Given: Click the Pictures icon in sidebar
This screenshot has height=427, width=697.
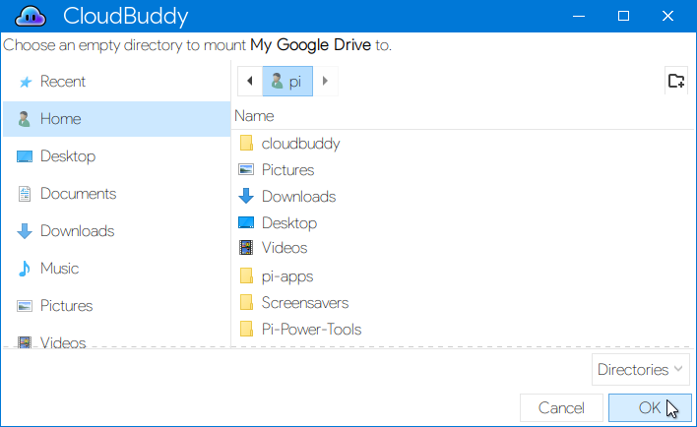Looking at the screenshot, I should (x=25, y=306).
